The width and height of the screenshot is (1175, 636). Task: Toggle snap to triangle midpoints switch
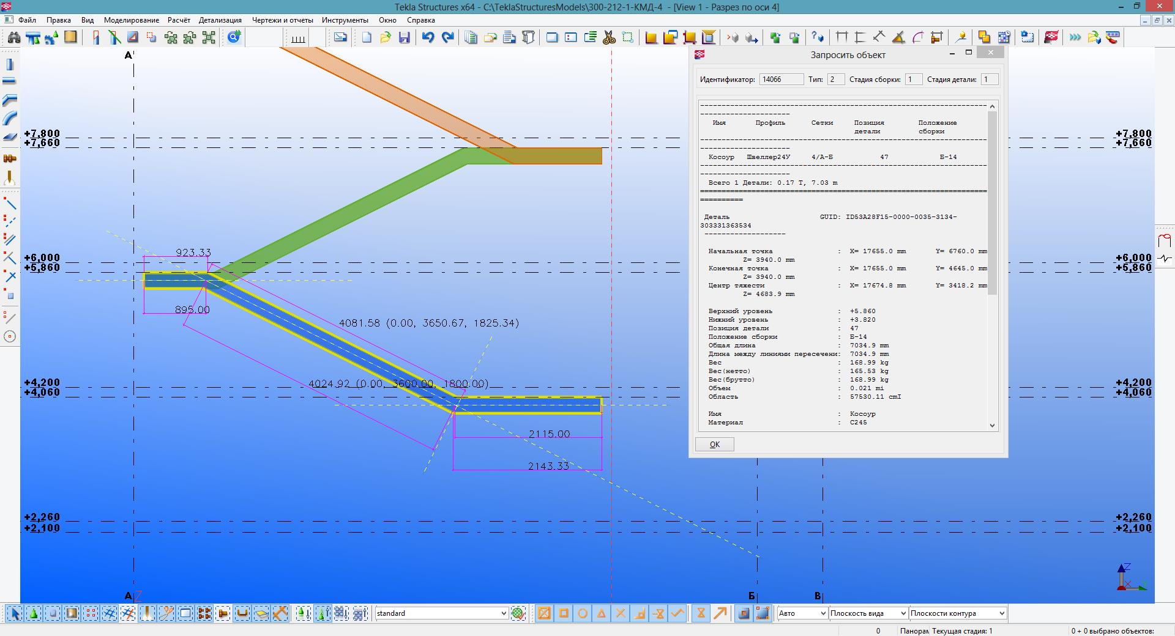point(602,613)
